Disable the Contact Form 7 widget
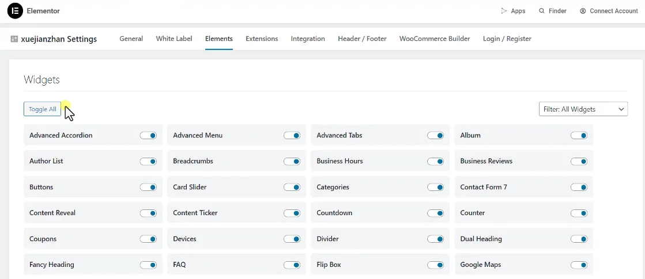This screenshot has height=279, width=645. tap(579, 188)
